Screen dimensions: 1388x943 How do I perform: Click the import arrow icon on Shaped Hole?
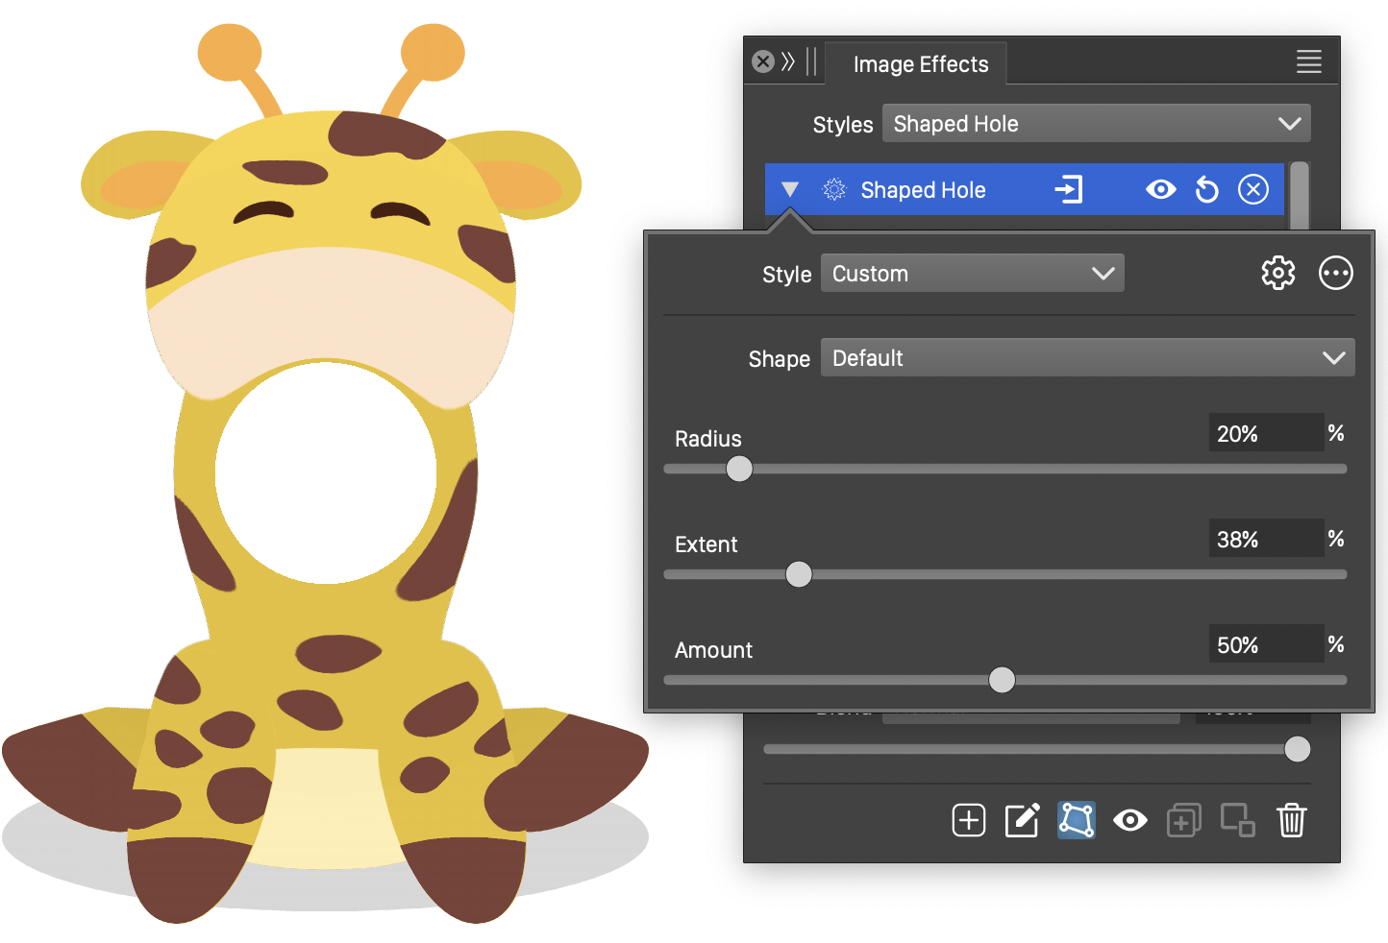point(1069,190)
